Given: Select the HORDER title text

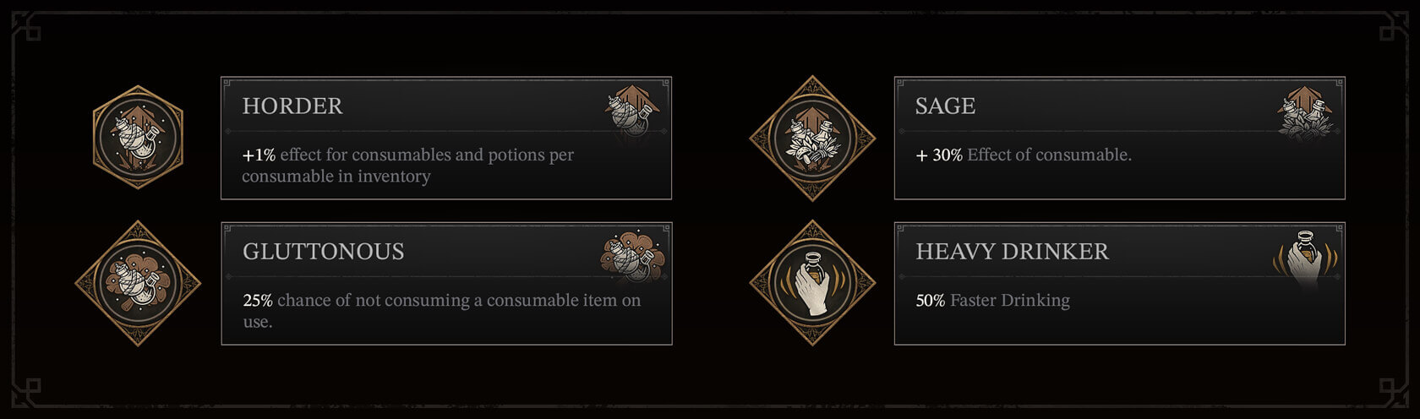Looking at the screenshot, I should click(292, 106).
